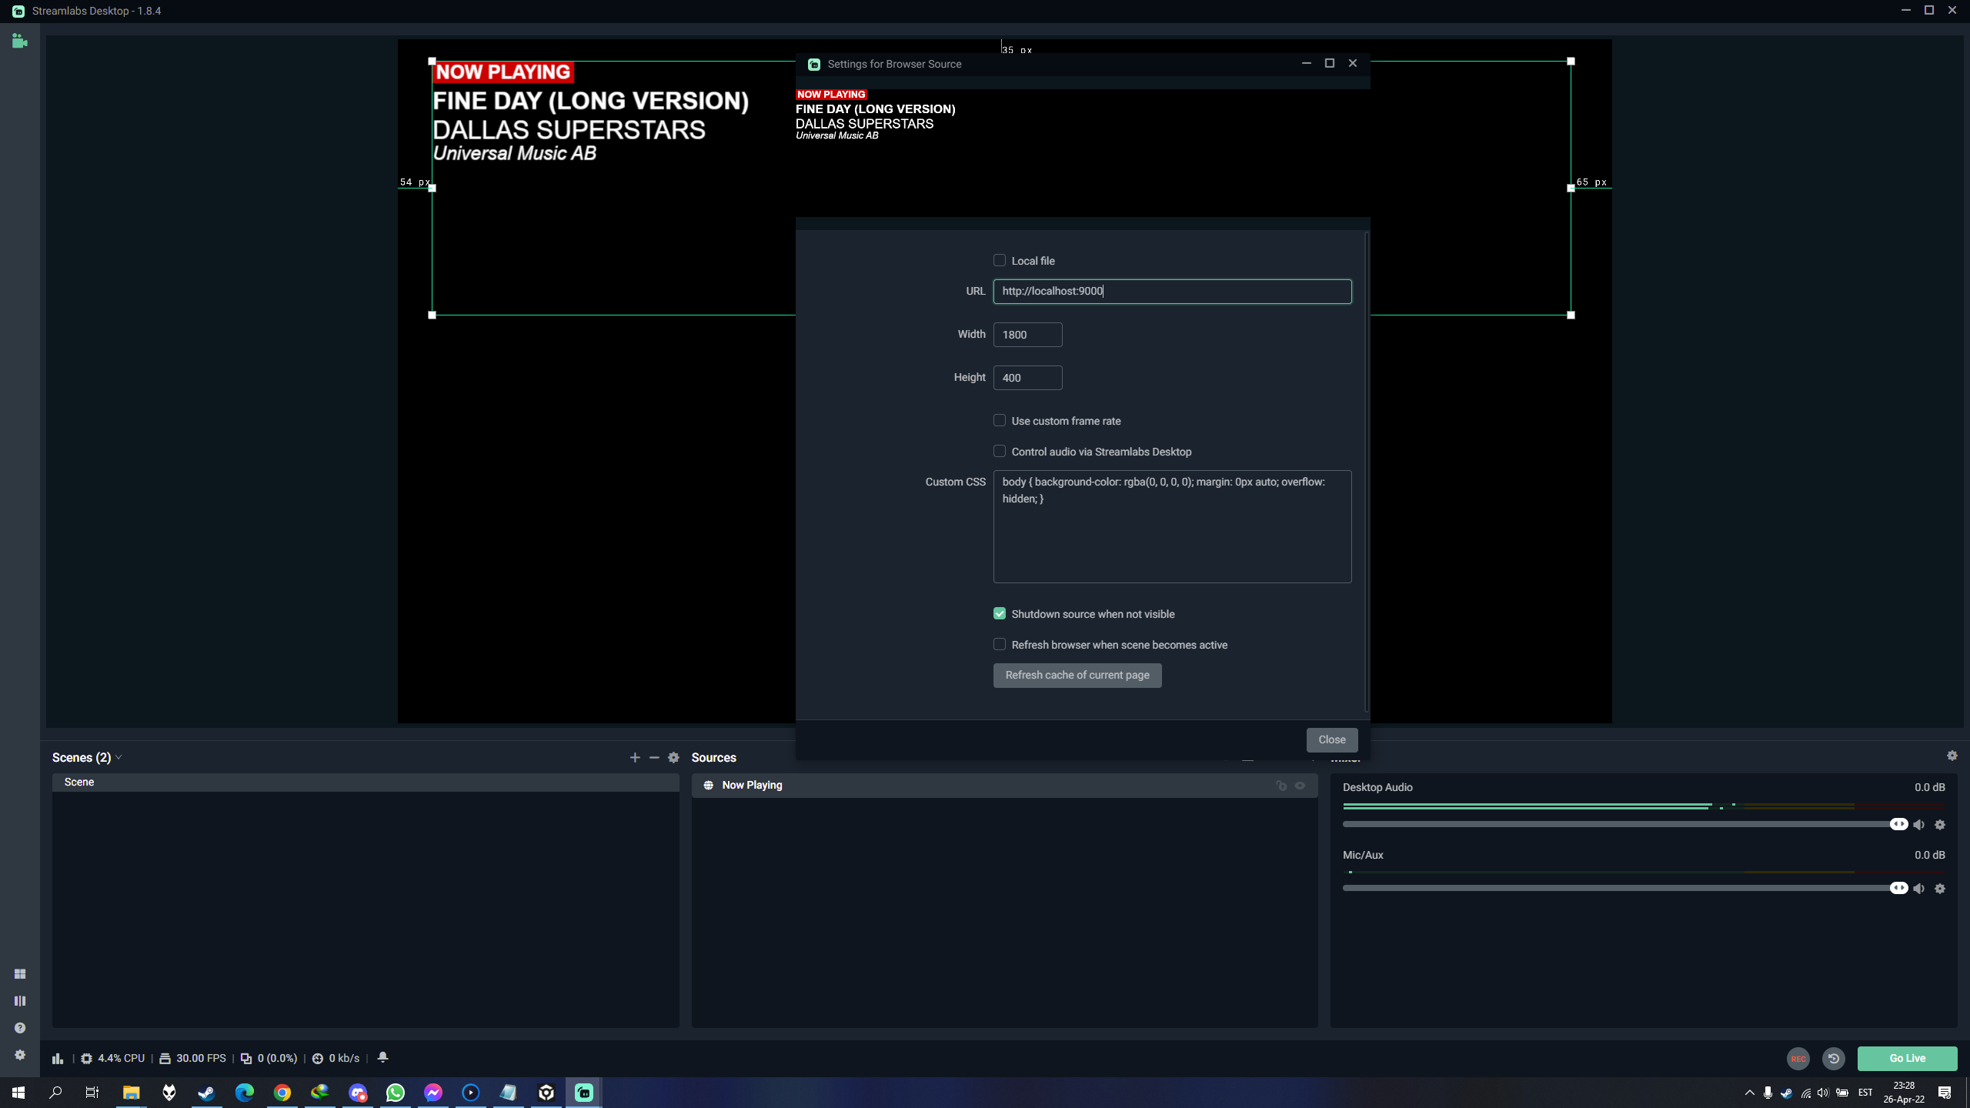Open scene transition settings gear

[x=673, y=758]
